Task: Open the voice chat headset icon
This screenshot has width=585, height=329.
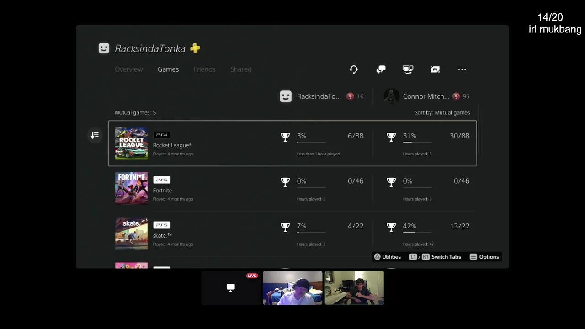Action: pyautogui.click(x=354, y=69)
